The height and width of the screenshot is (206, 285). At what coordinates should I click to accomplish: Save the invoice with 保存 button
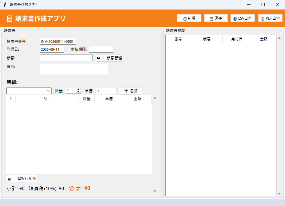click(216, 18)
